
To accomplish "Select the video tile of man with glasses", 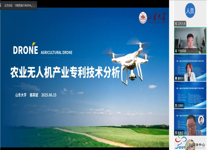I will click(190, 122).
